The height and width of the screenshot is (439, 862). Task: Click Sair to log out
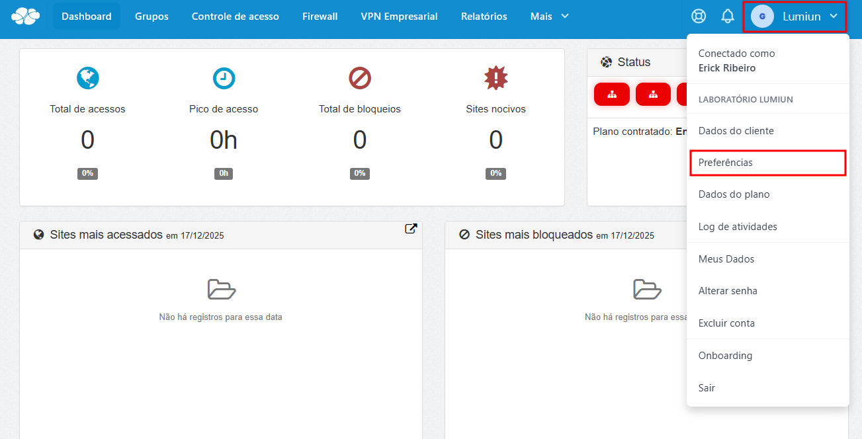pos(707,388)
